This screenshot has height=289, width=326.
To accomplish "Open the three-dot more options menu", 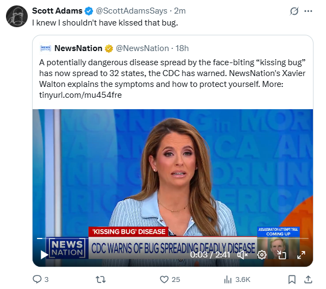I will pyautogui.click(x=308, y=11).
